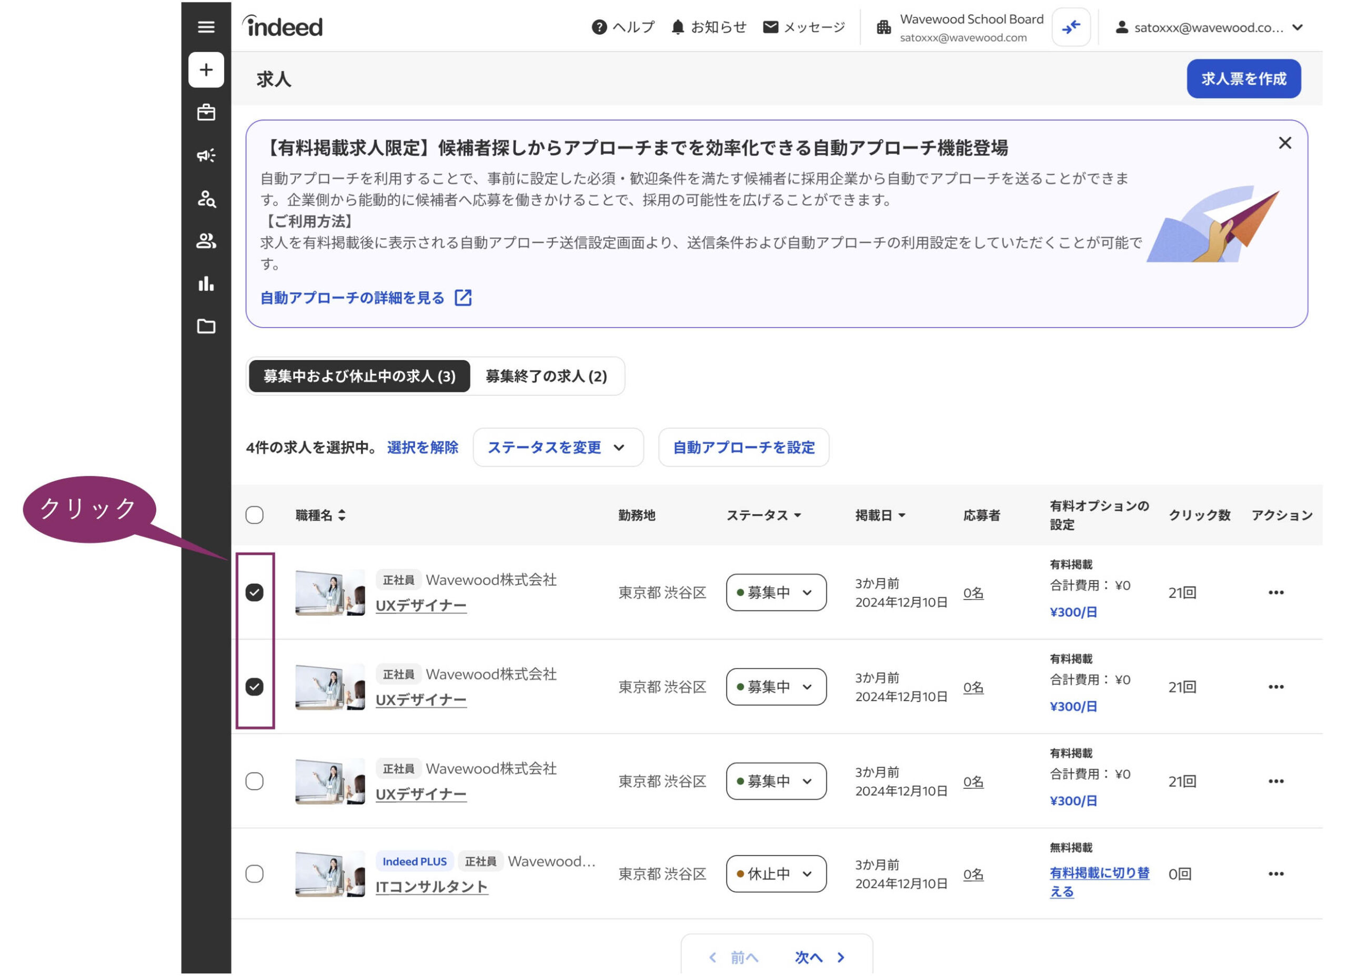Open メッセージ from the top bar
1347x977 pixels.
(804, 26)
